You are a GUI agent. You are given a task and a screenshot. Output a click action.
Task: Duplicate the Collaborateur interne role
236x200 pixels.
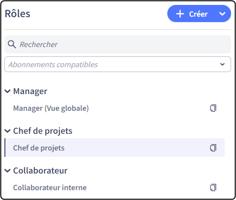(x=213, y=188)
